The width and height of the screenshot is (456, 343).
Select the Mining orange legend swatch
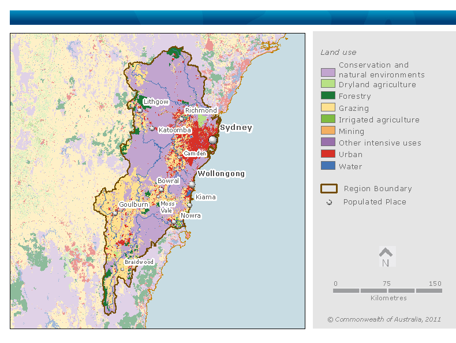click(328, 131)
